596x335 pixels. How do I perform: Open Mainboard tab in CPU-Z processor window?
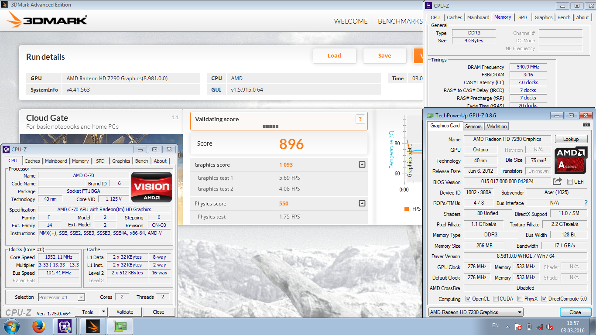point(56,161)
